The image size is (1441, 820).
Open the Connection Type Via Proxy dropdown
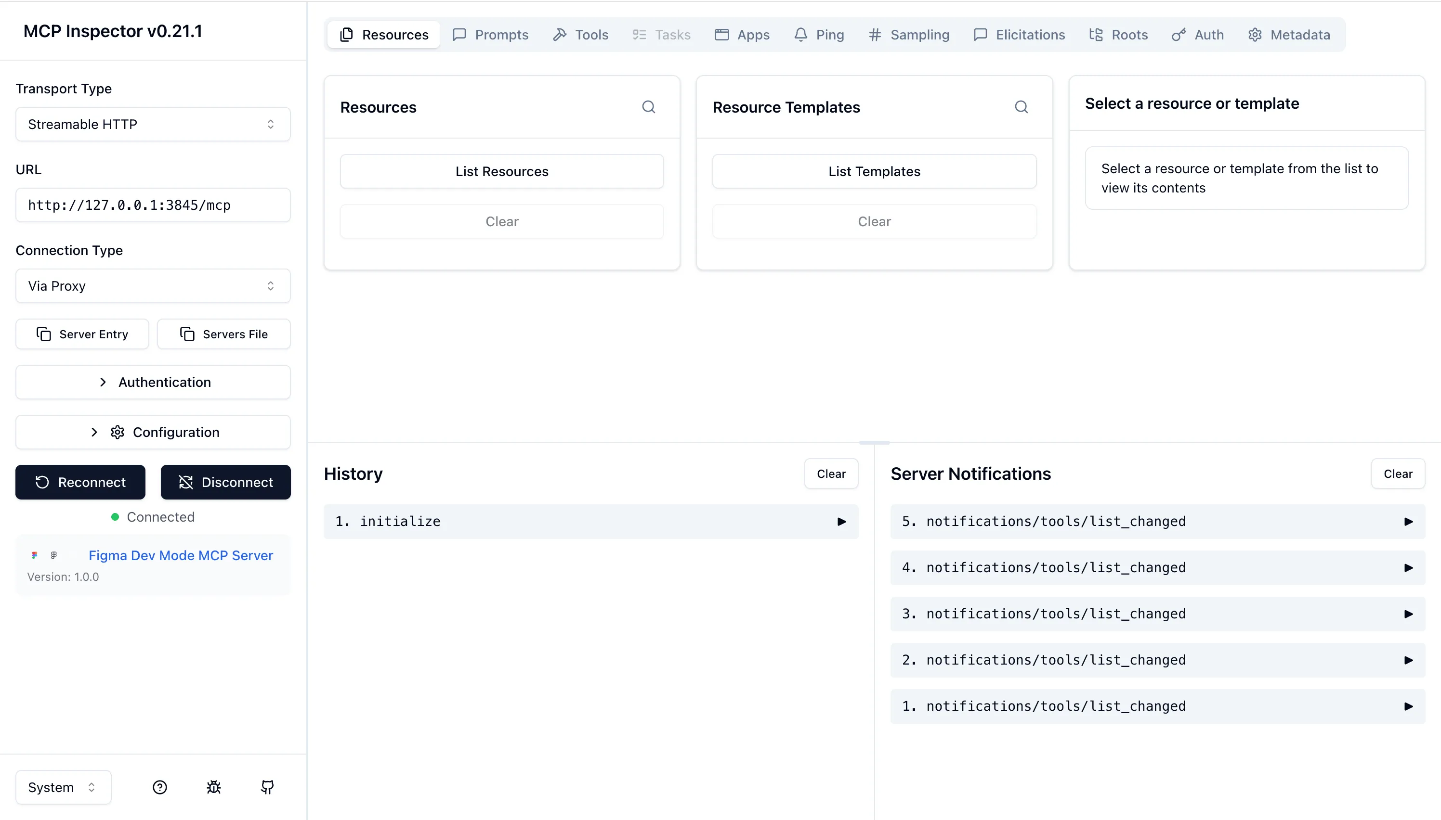coord(153,285)
